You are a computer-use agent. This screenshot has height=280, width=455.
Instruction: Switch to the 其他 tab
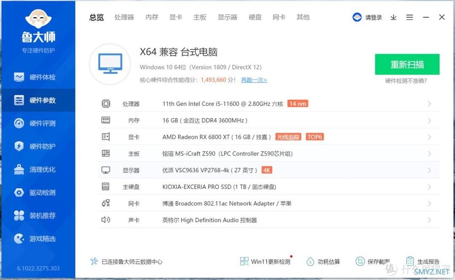[303, 17]
